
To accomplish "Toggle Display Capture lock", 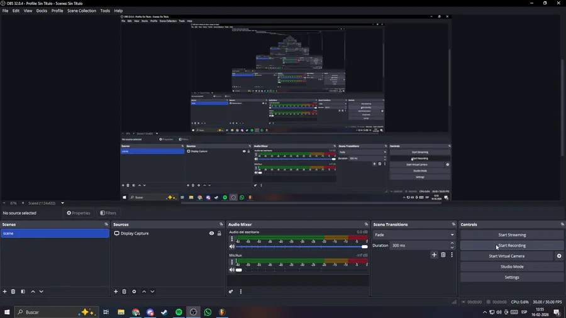I will (x=219, y=233).
